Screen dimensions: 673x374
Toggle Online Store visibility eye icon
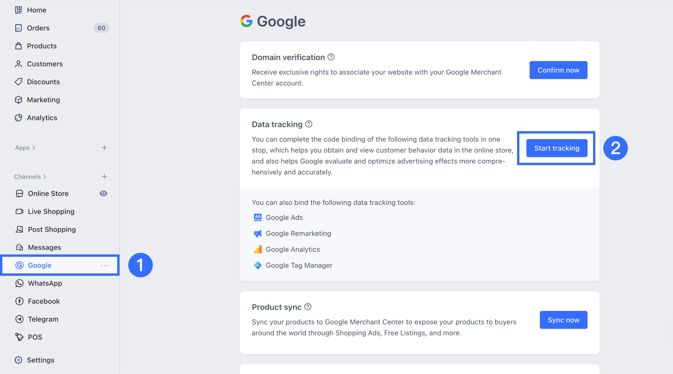click(x=103, y=194)
